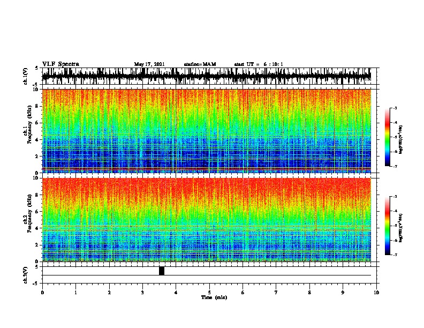Click the log(PSD) units label beside ch.2 color bar
The height and width of the screenshot is (328, 424).
click(401, 228)
